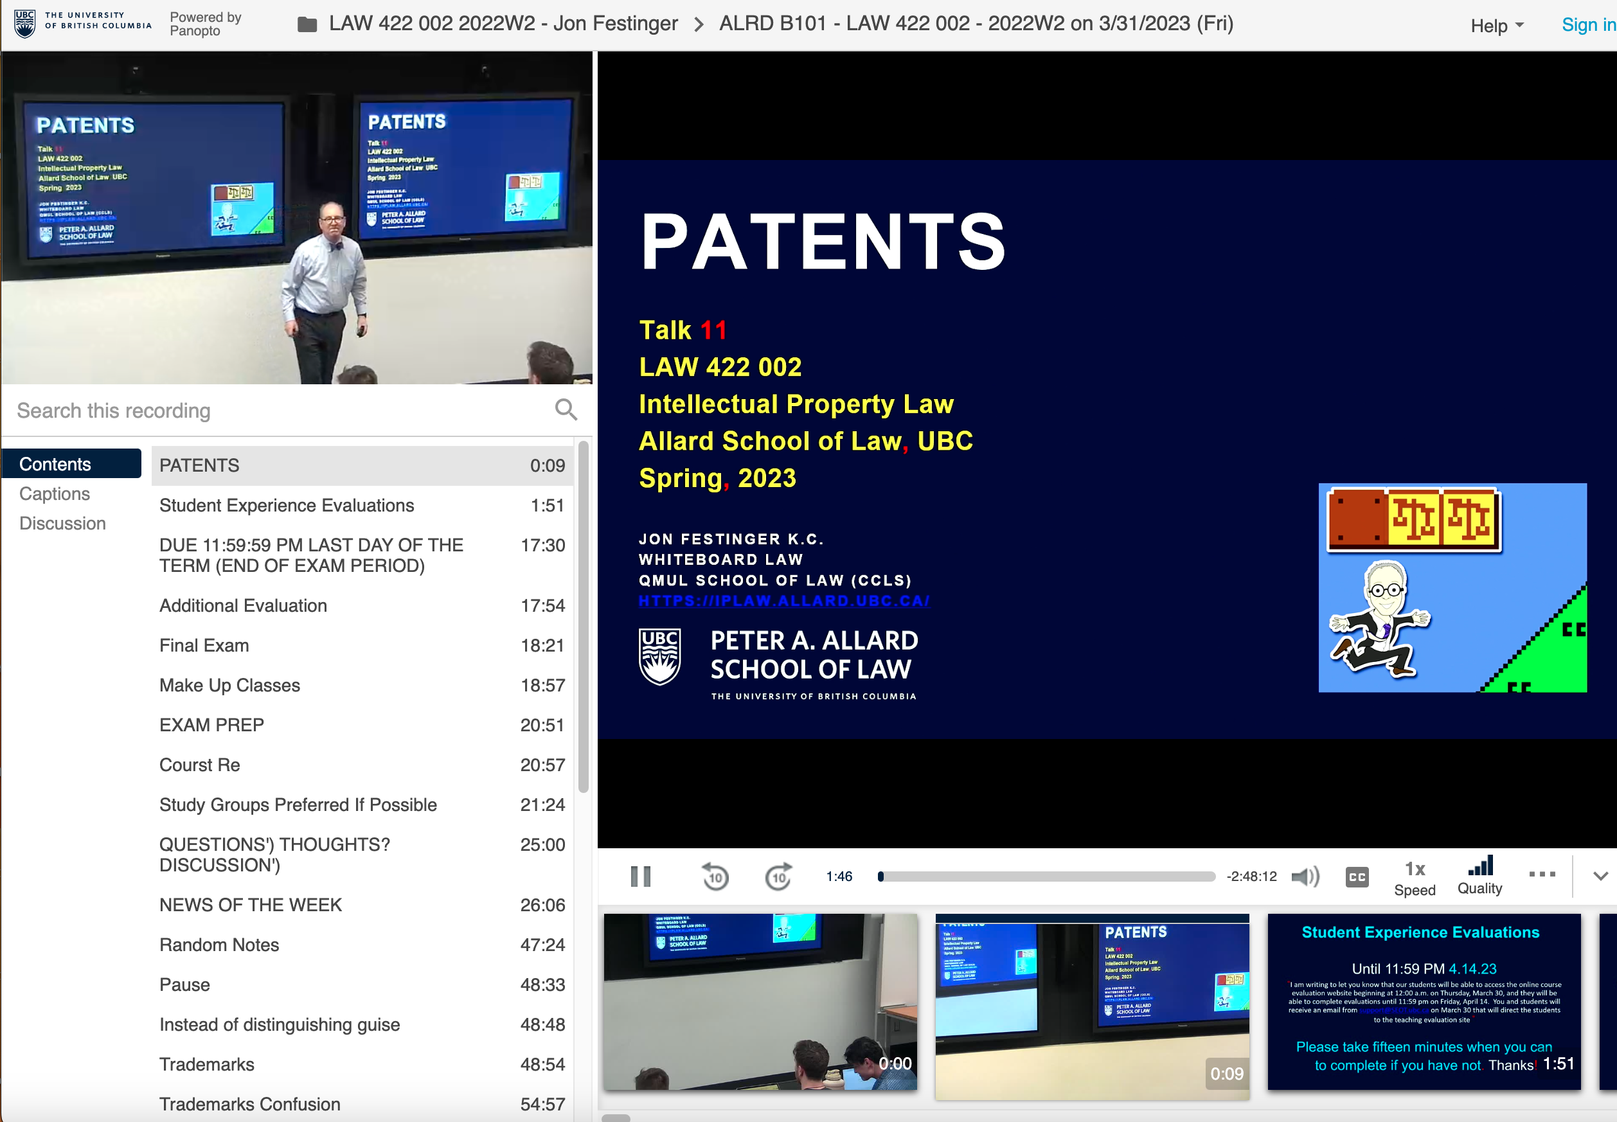Screen dimensions: 1617x1122
Task: Switch to the Discussion tab
Action: [62, 523]
